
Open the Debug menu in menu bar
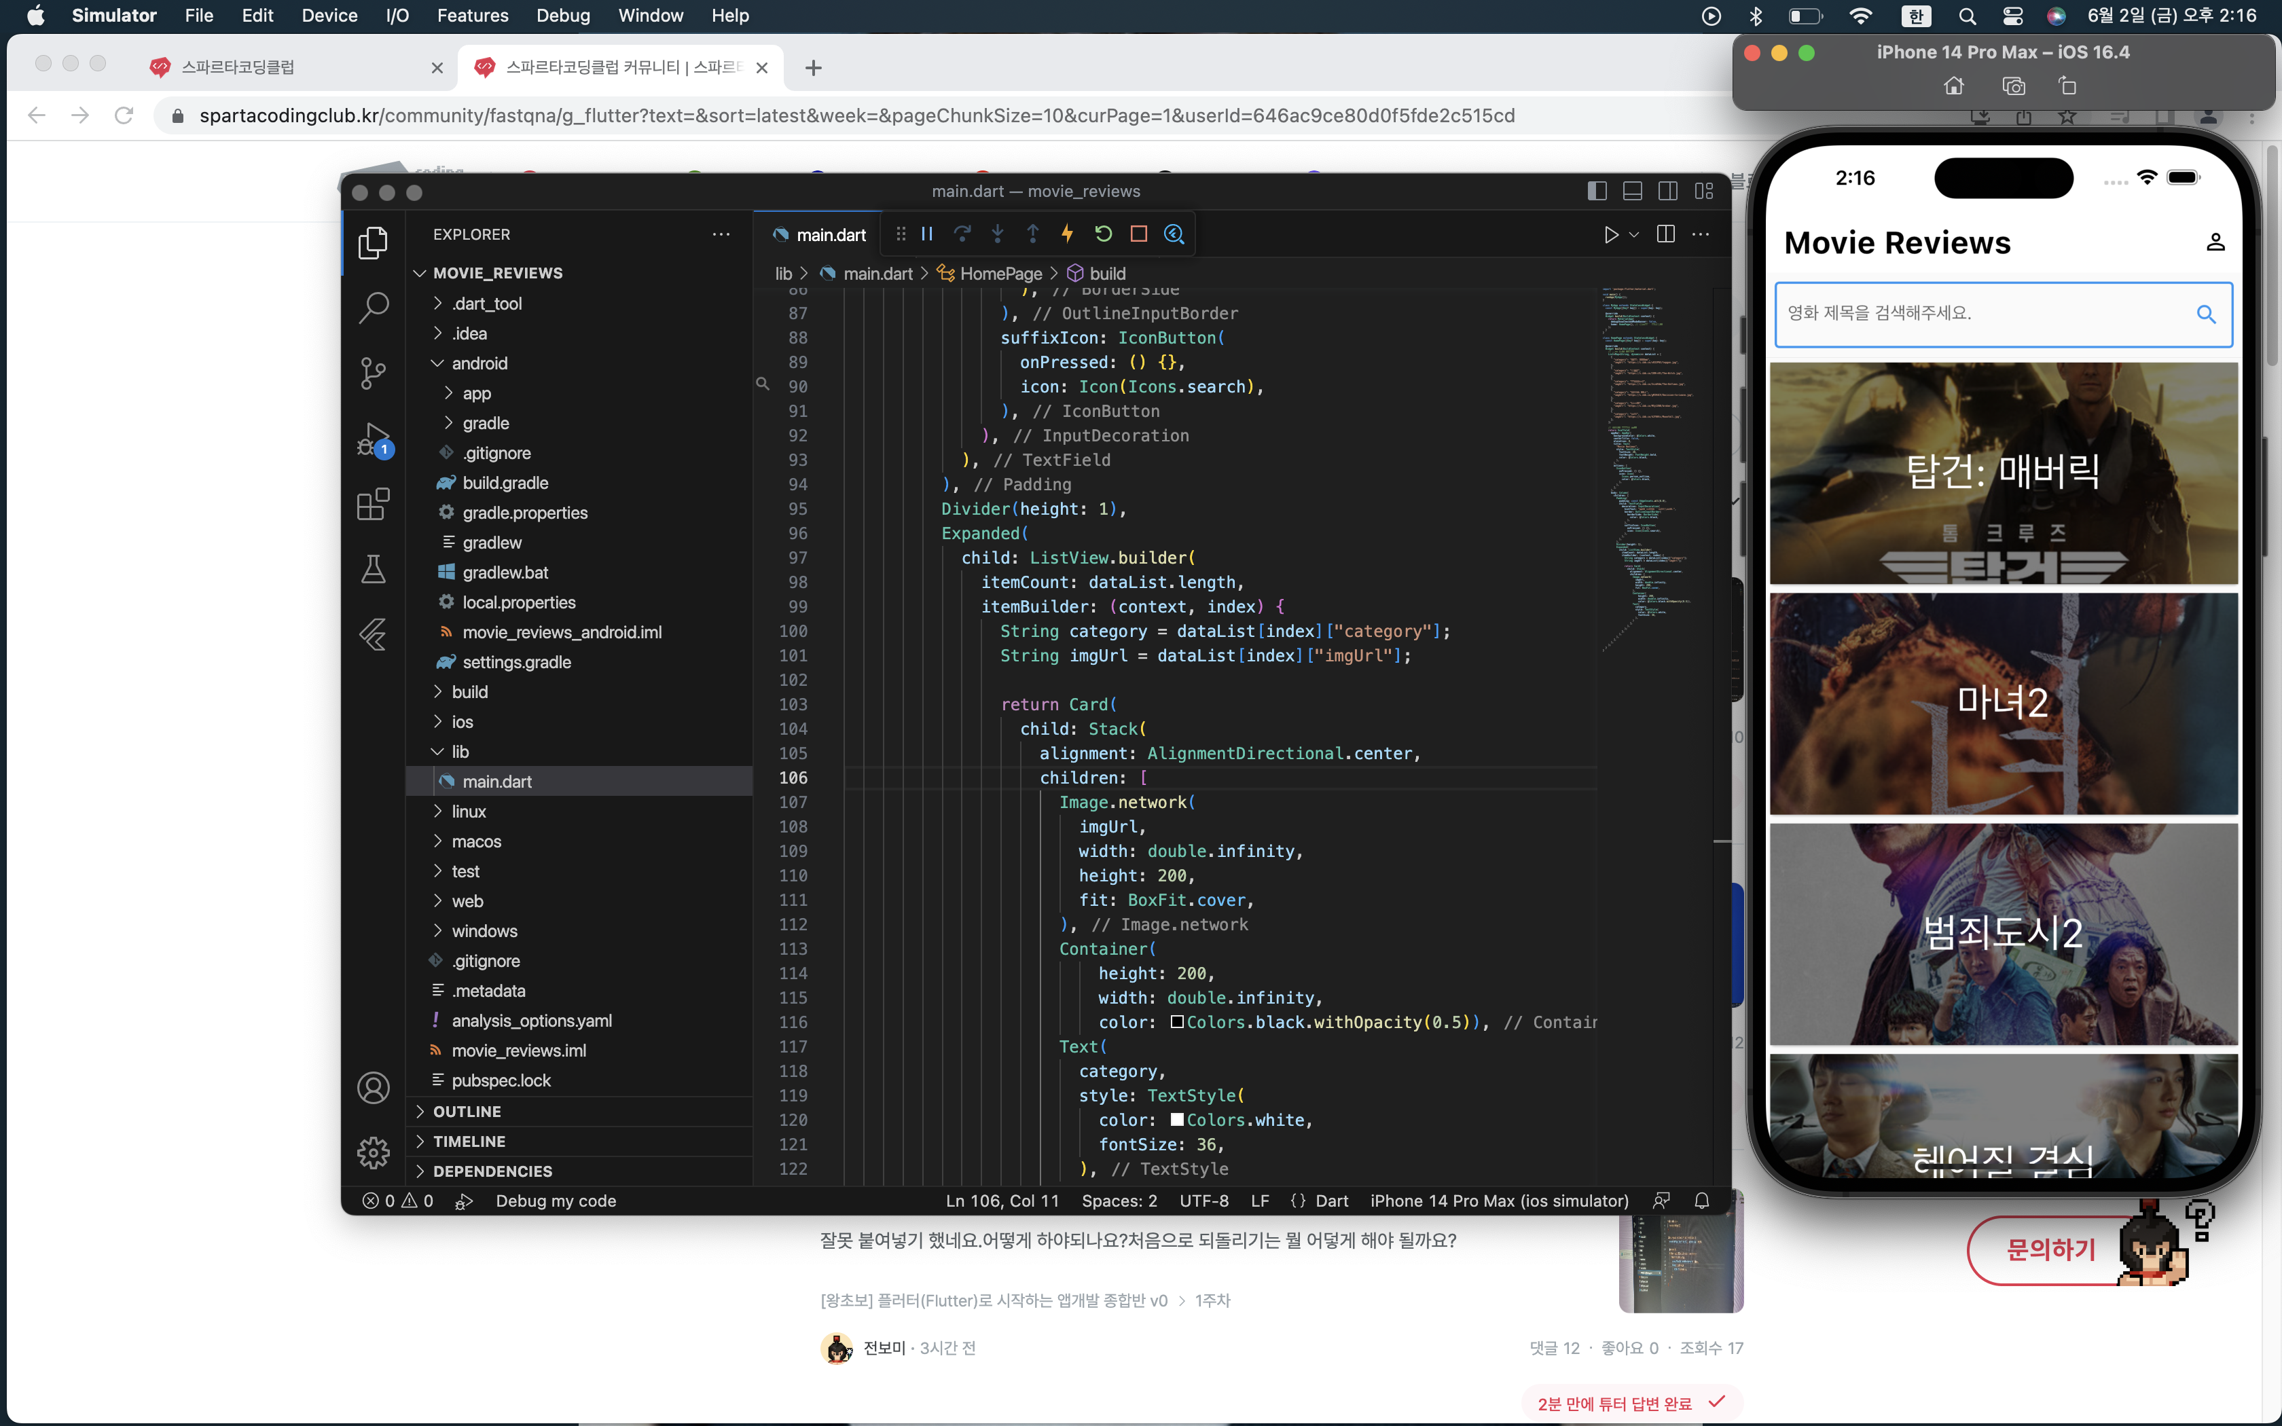563,15
